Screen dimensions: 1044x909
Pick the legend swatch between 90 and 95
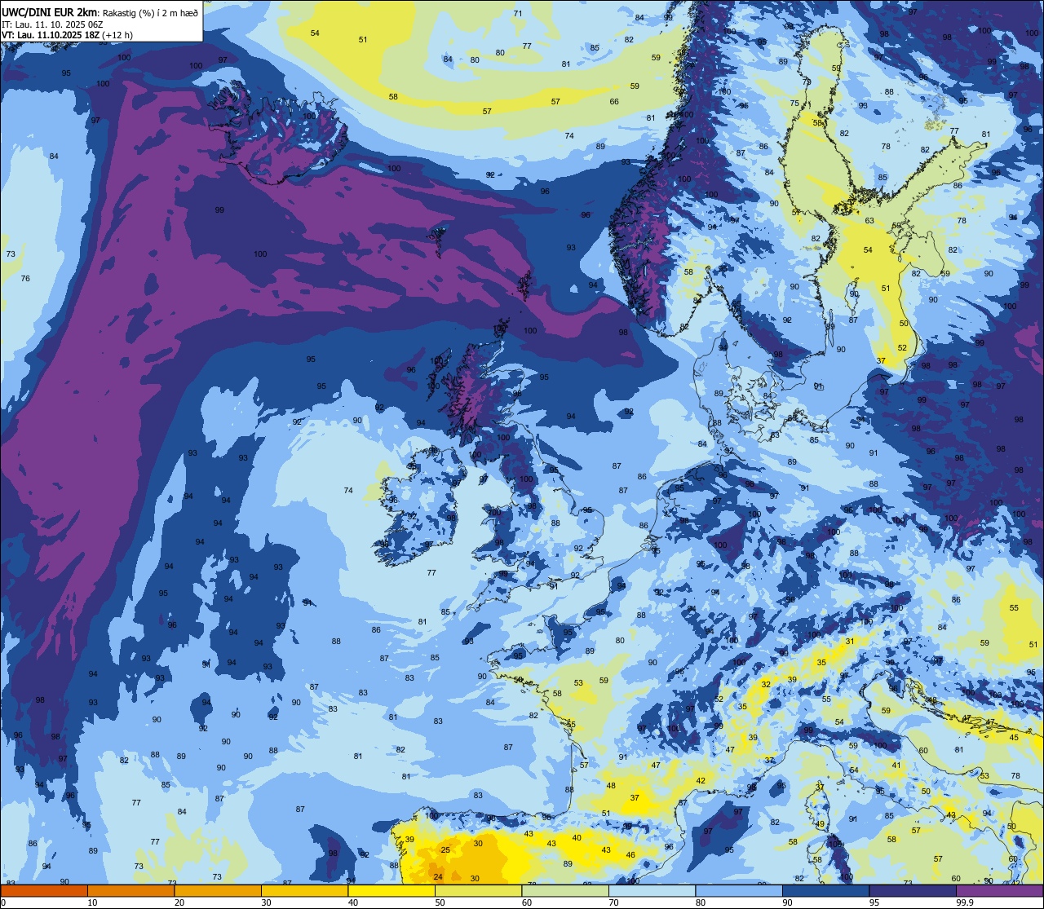click(x=825, y=890)
